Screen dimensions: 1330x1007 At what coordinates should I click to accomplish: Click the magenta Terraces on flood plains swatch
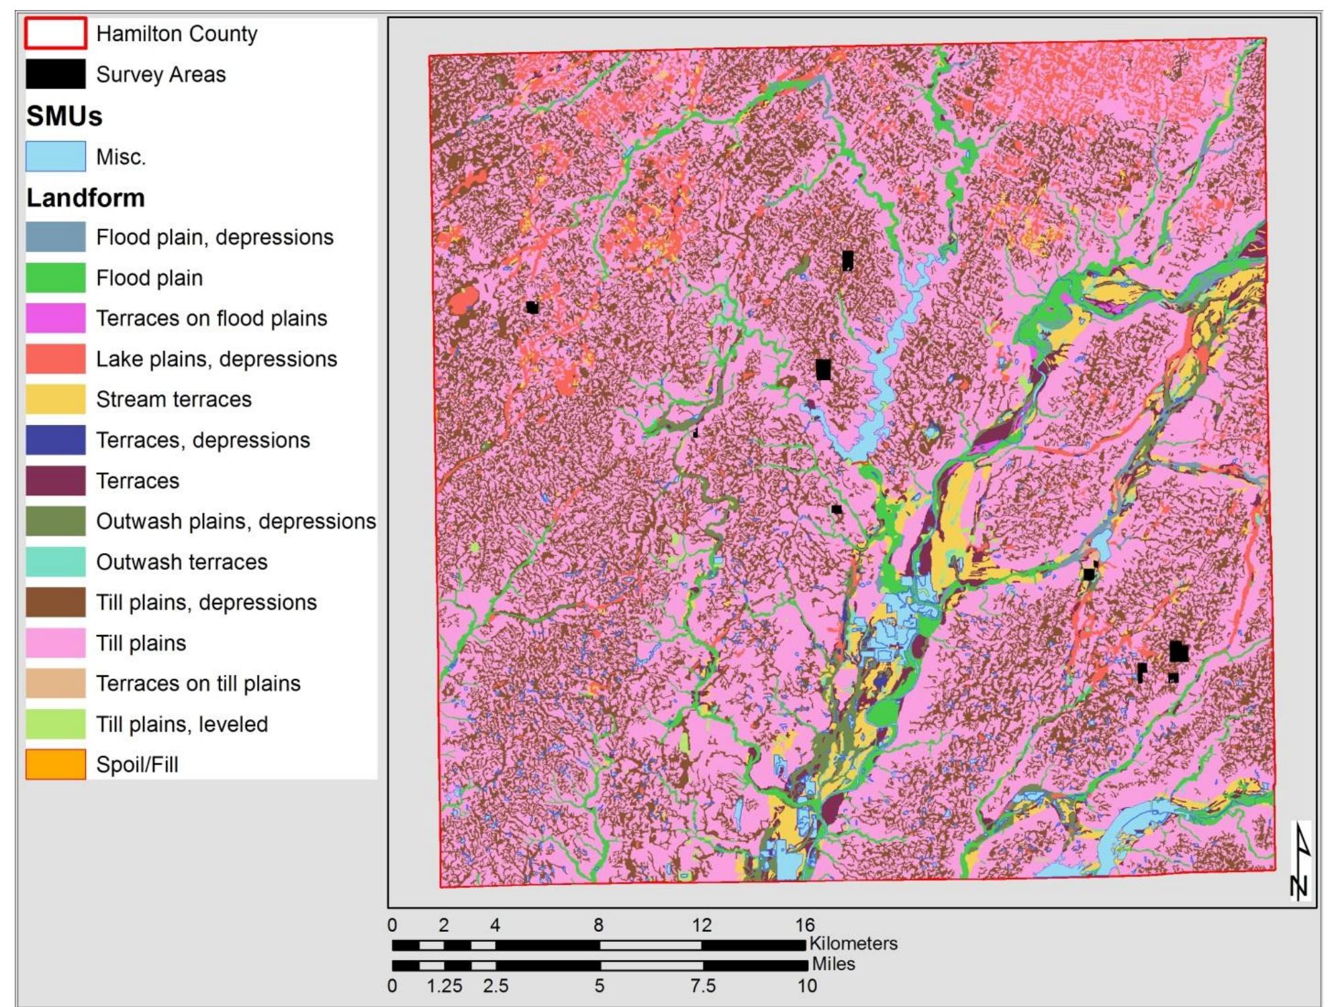click(x=56, y=318)
